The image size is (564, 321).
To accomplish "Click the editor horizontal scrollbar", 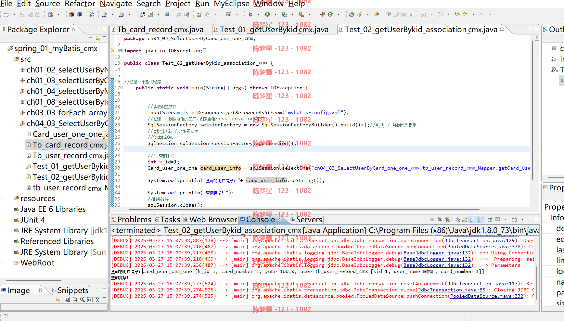I will pos(304,210).
